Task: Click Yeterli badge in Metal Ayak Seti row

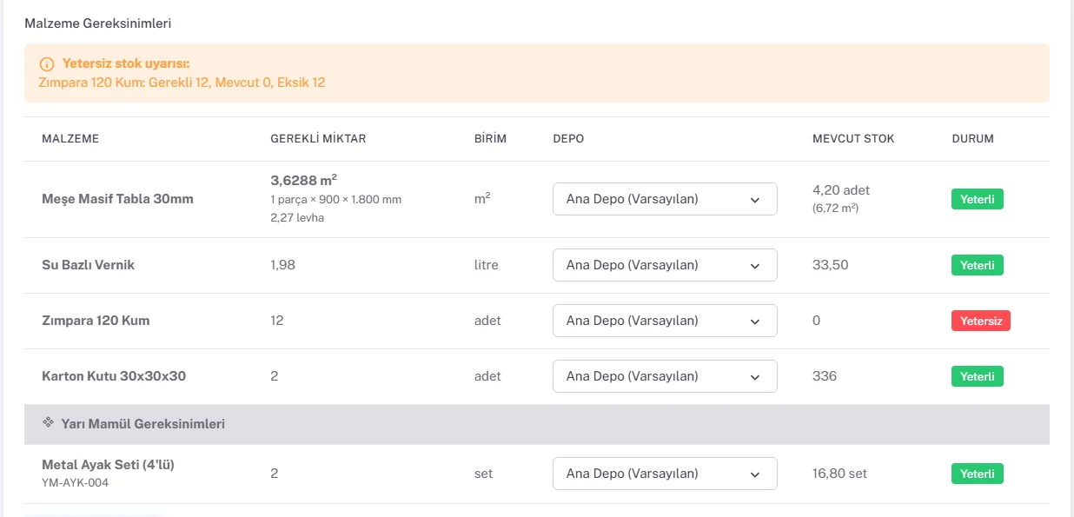Action: coord(978,474)
